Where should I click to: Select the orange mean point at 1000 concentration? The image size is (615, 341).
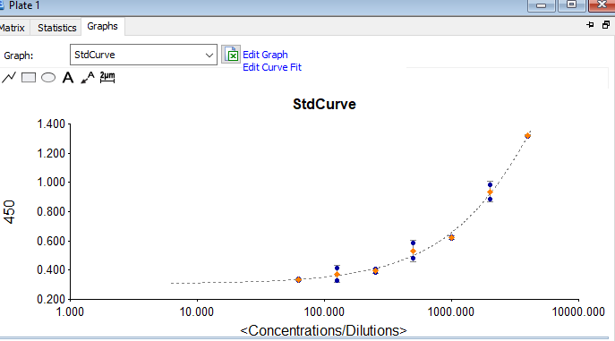point(451,238)
